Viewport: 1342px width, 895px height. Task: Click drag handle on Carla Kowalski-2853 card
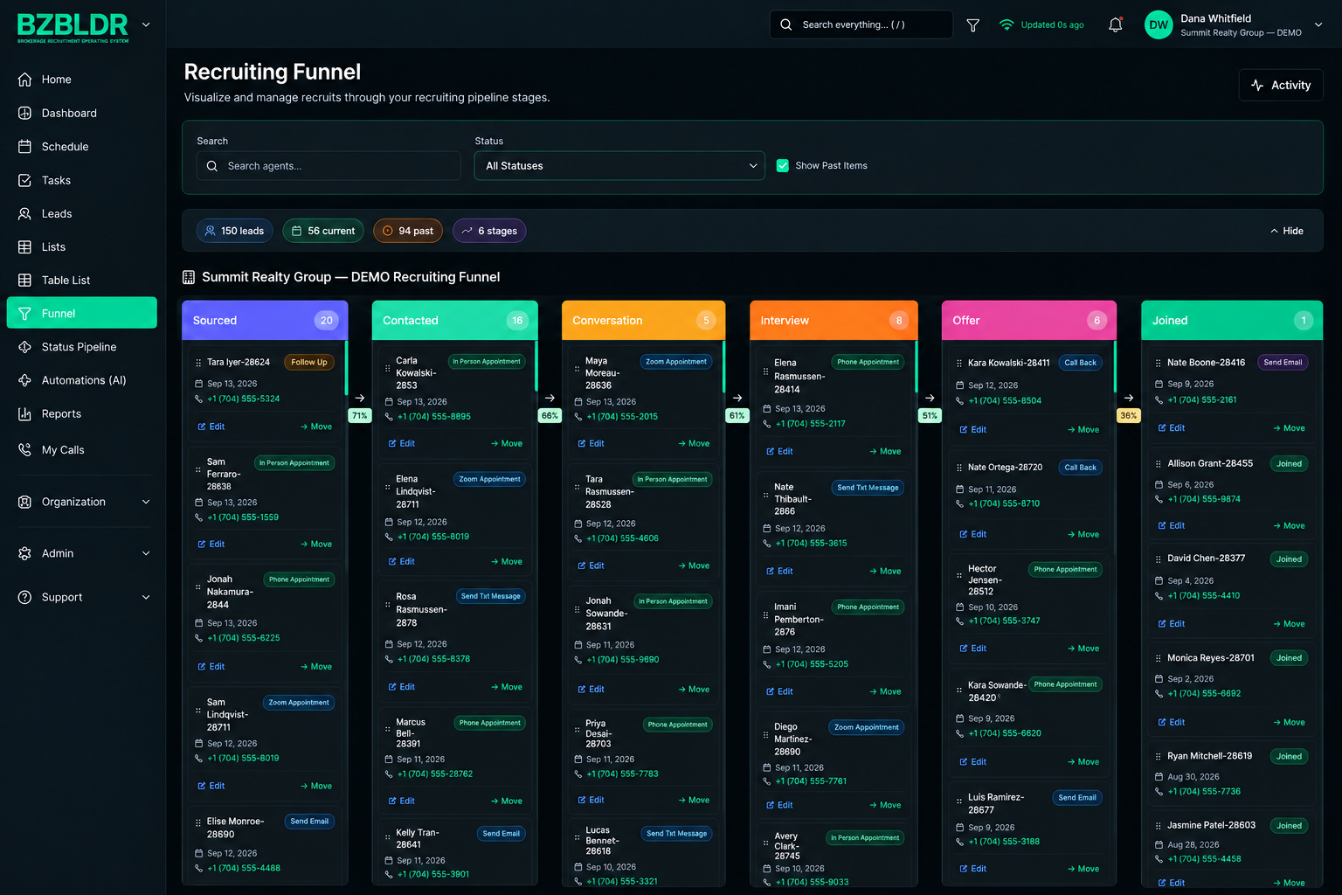pyautogui.click(x=388, y=369)
